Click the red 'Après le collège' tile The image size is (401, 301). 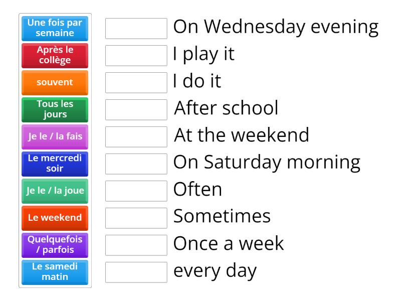[55, 56]
